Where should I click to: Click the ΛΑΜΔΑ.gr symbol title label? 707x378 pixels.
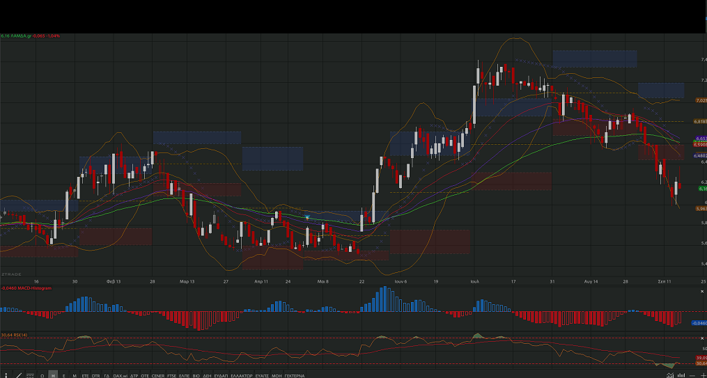(21, 36)
